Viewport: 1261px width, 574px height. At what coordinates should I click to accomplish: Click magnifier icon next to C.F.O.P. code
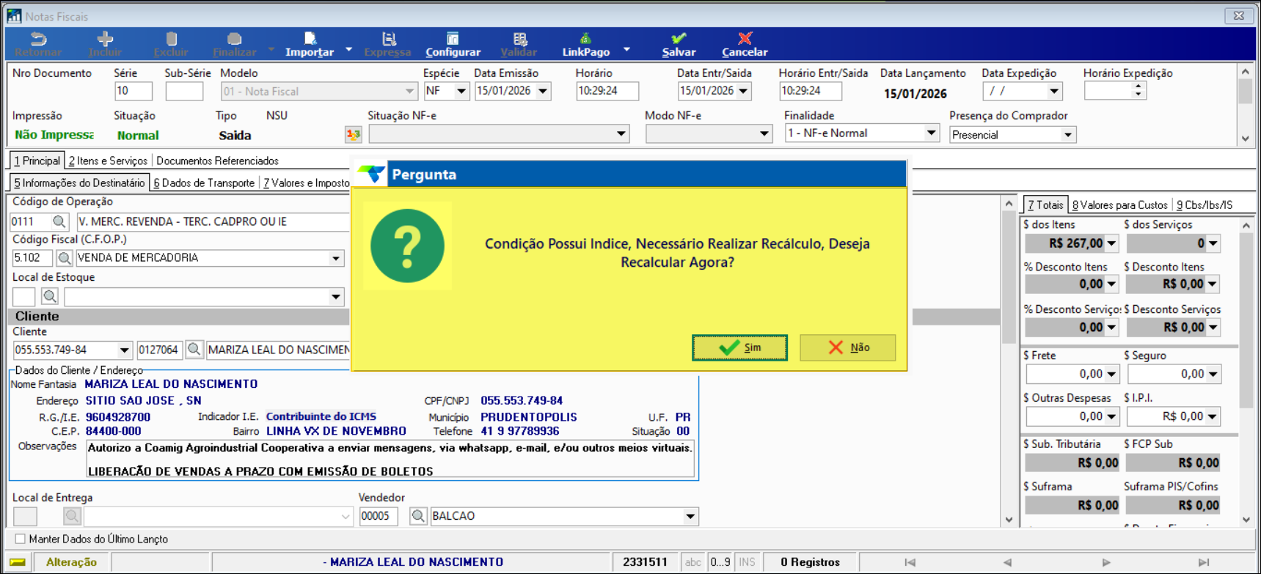click(65, 258)
